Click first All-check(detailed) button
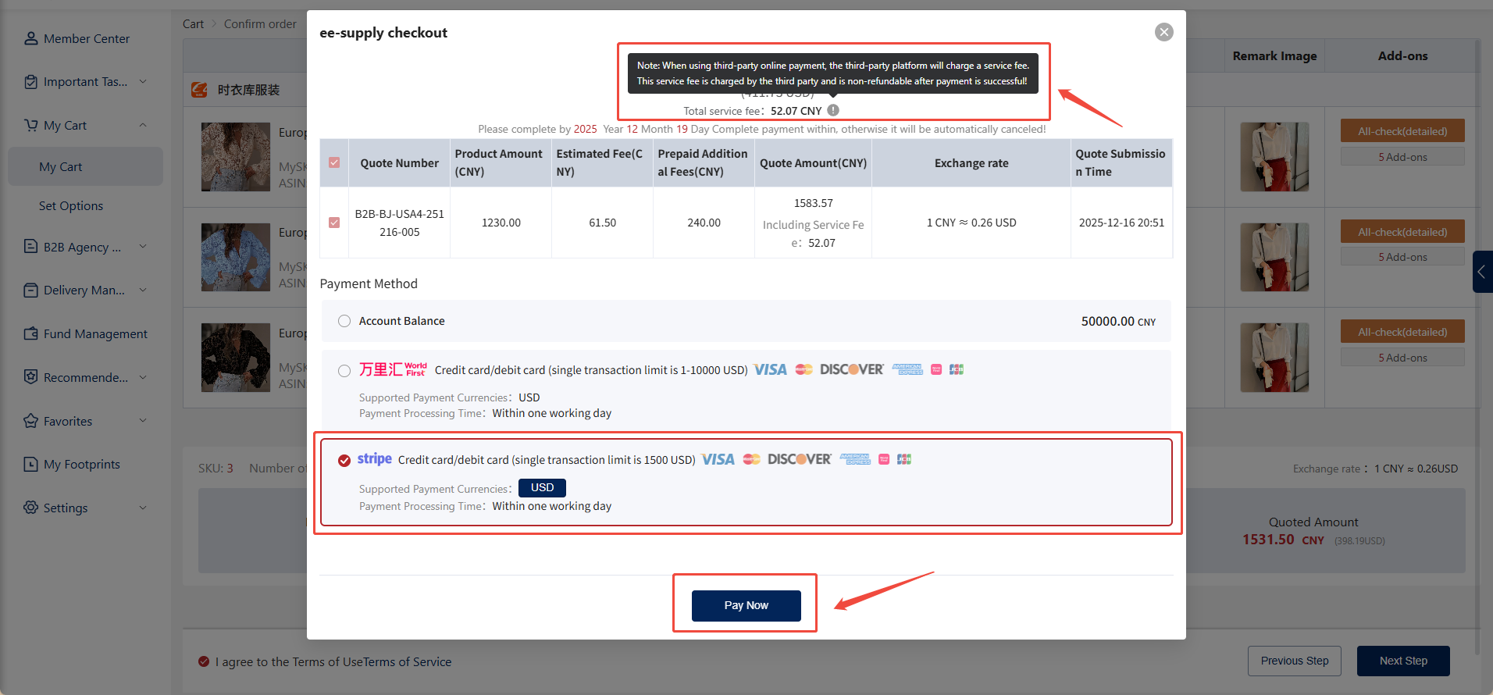Viewport: 1493px width, 695px height. 1402,131
